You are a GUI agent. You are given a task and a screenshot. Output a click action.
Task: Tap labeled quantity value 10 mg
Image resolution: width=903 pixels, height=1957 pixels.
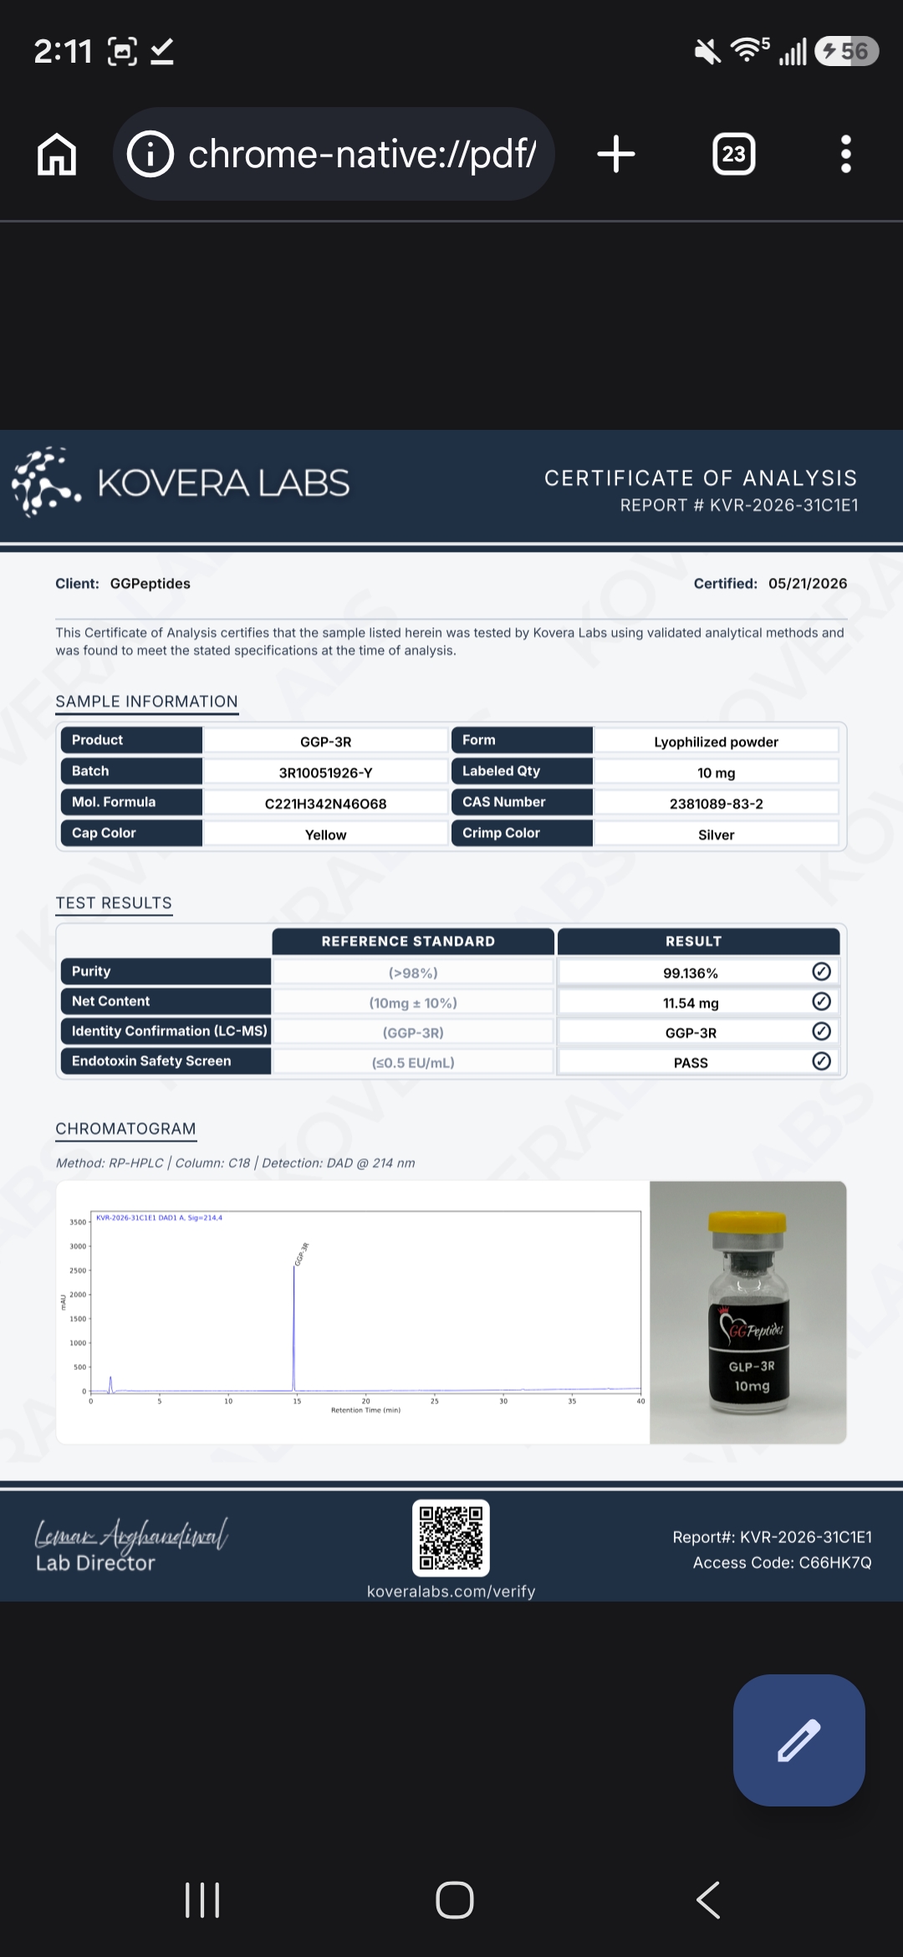[717, 773]
